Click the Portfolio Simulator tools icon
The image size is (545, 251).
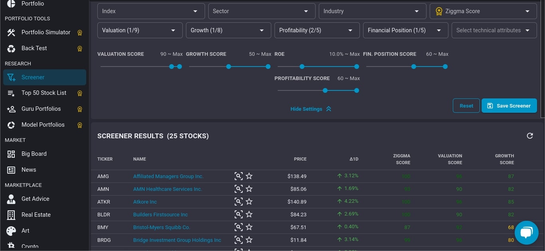tap(11, 33)
